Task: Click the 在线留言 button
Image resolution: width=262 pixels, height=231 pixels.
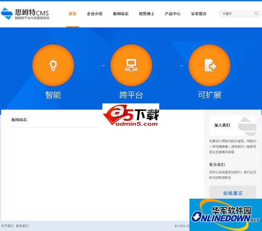Action: pos(233,193)
